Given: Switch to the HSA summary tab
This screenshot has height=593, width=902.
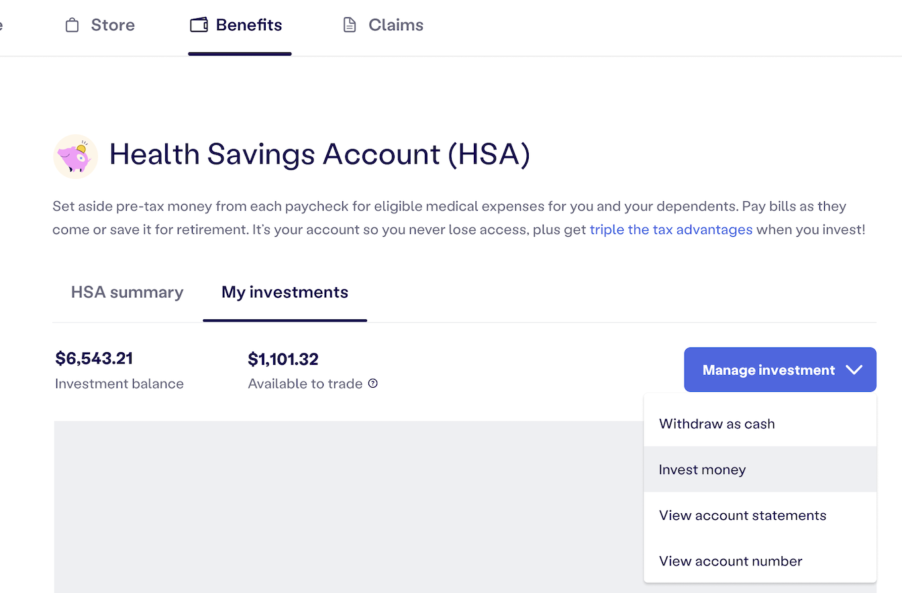Looking at the screenshot, I should pos(127,292).
